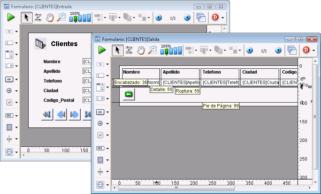Image resolution: width=321 pixels, height=194 pixels.
Task: Select the Apellido column header in Salida form
Action: point(181,72)
